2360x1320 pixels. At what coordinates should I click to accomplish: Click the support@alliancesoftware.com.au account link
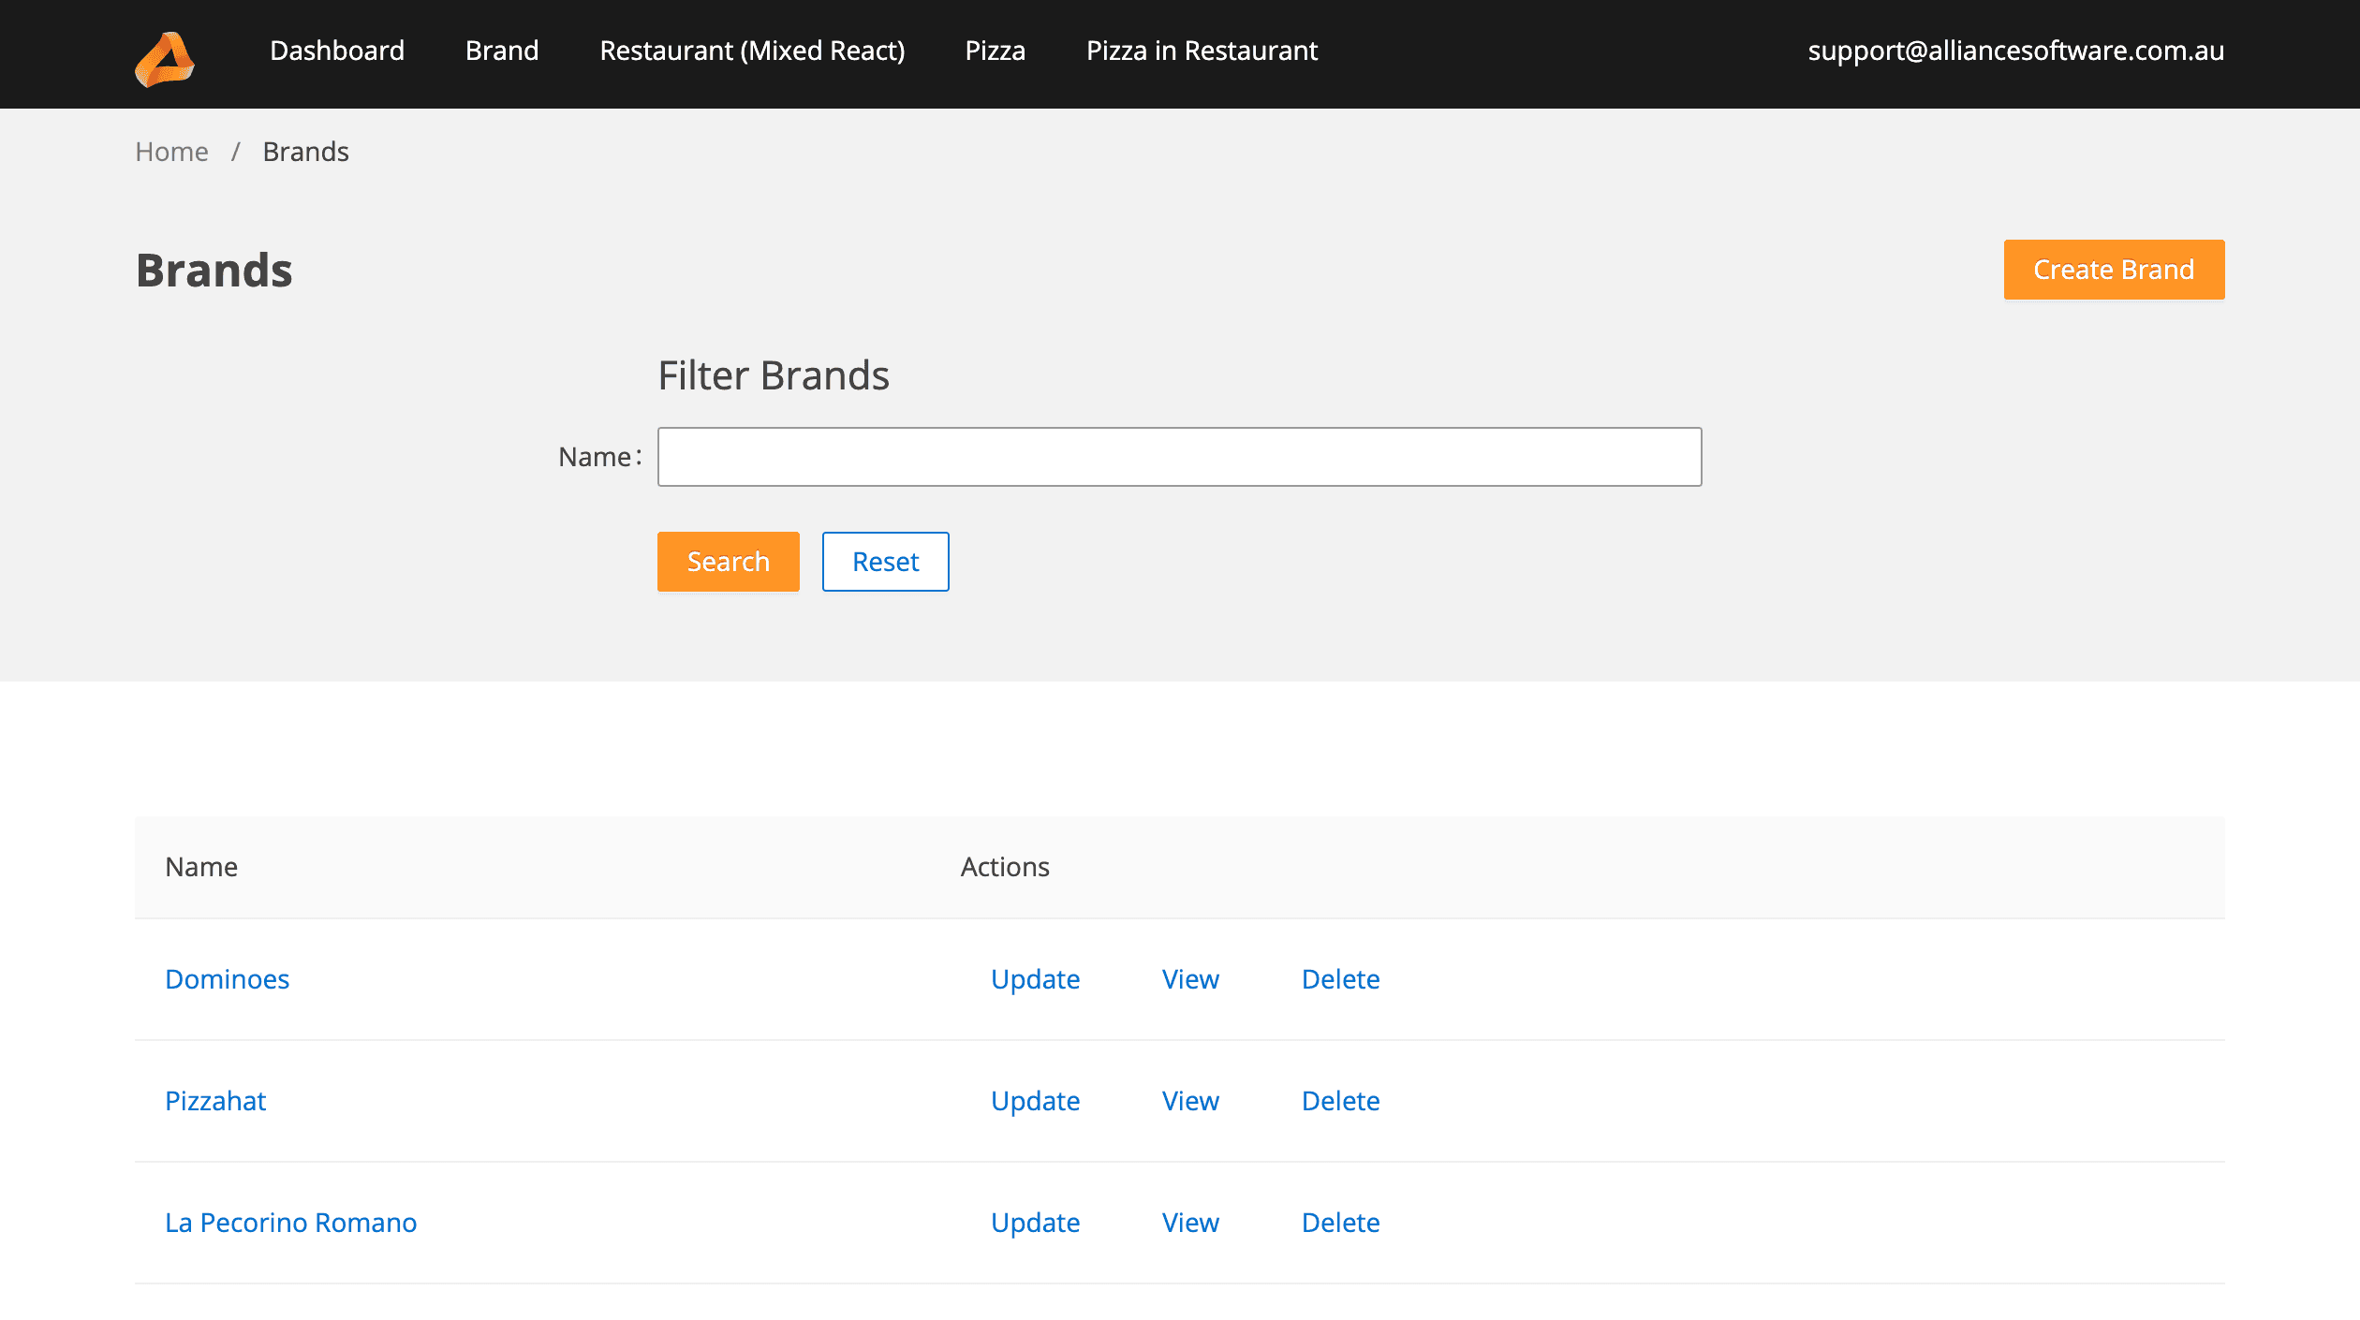click(2015, 51)
